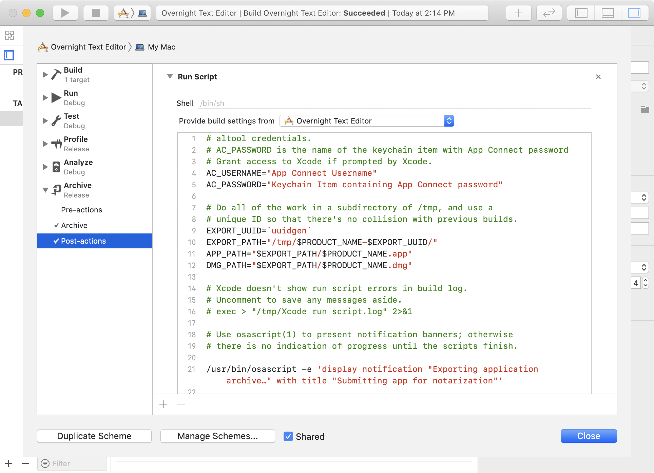Click script line 9 EXPORT_UUID
The width and height of the screenshot is (654, 473).
[x=258, y=231]
